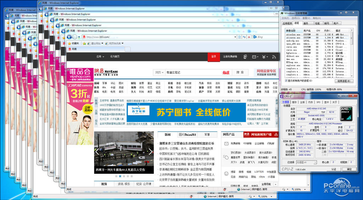Click the third carousel dot under photo

click(124, 176)
